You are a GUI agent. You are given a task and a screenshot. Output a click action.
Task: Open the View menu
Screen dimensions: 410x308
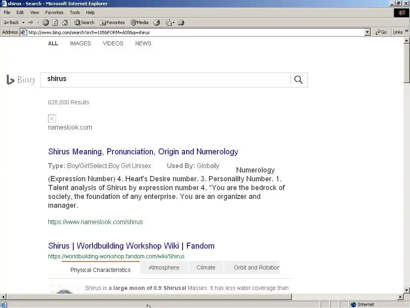click(34, 12)
